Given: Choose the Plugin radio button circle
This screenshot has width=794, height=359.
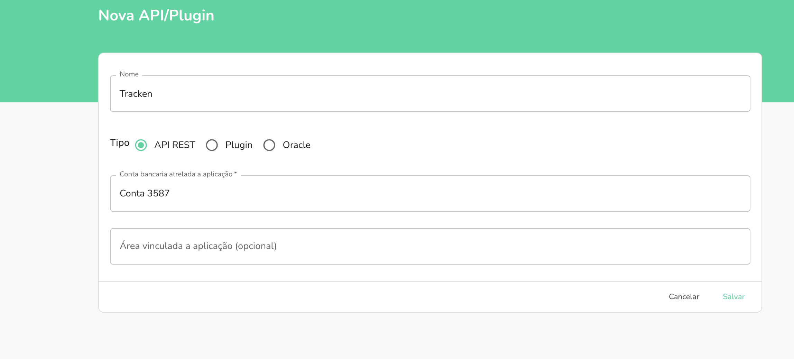Looking at the screenshot, I should pos(212,145).
